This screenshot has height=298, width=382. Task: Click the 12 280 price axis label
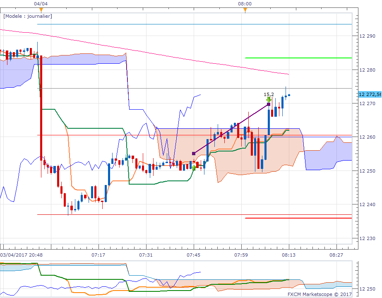(368, 70)
